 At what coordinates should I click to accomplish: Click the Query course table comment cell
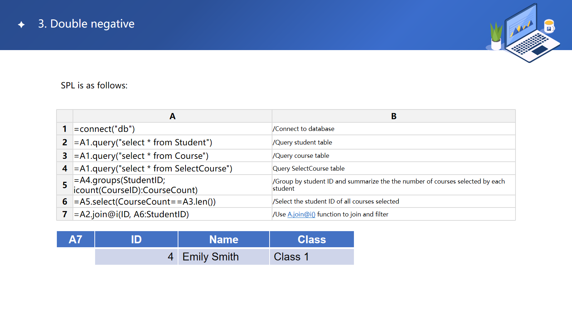click(x=393, y=156)
